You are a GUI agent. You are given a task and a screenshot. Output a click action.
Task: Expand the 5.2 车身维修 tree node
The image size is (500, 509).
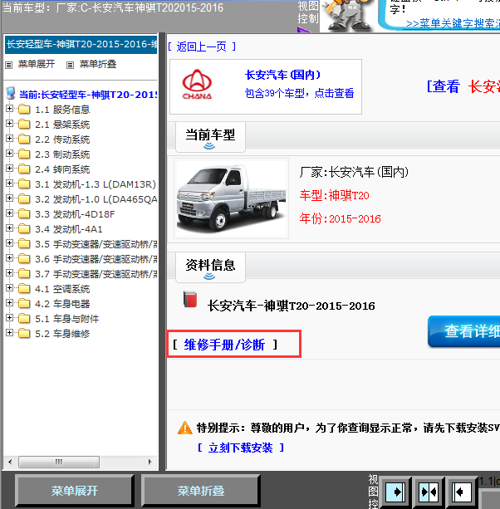[9, 332]
